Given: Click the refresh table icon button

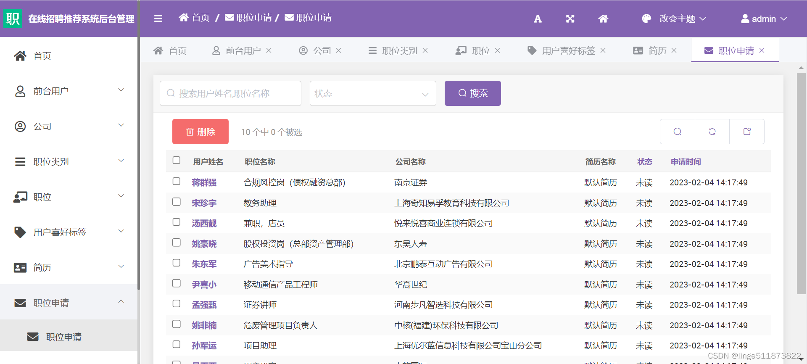Looking at the screenshot, I should click(x=712, y=132).
